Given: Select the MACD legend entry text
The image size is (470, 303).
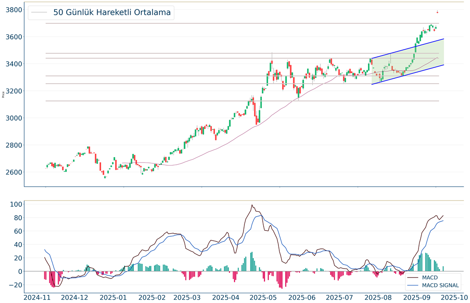Looking at the screenshot, I should click(x=430, y=277).
